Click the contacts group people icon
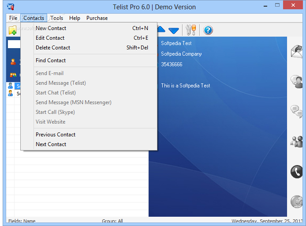 click(13, 75)
